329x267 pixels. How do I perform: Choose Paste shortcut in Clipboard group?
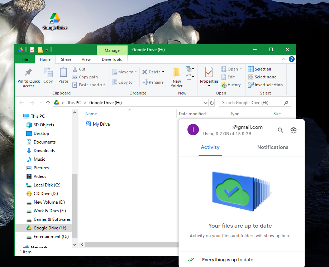(x=89, y=85)
